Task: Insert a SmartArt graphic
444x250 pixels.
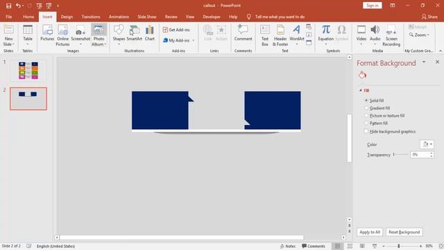Action: click(134, 33)
